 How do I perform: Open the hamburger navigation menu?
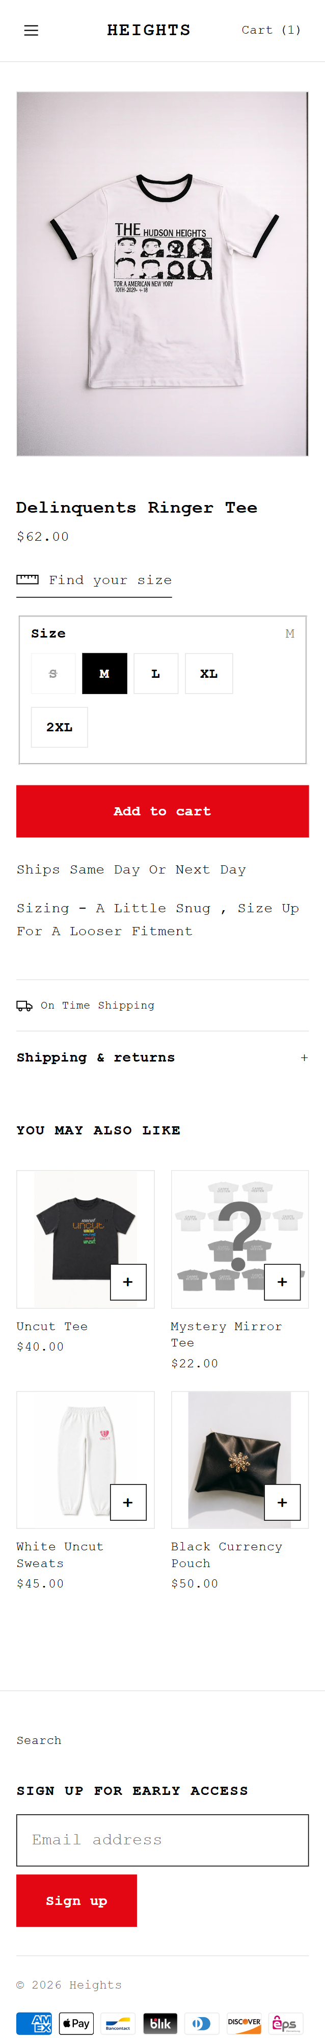(x=31, y=30)
